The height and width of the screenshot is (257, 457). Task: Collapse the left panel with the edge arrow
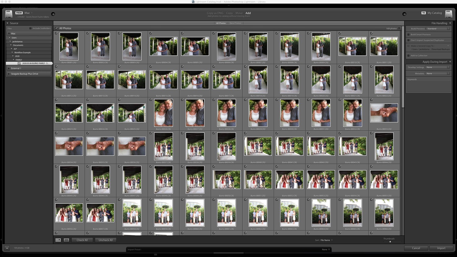click(x=1, y=116)
